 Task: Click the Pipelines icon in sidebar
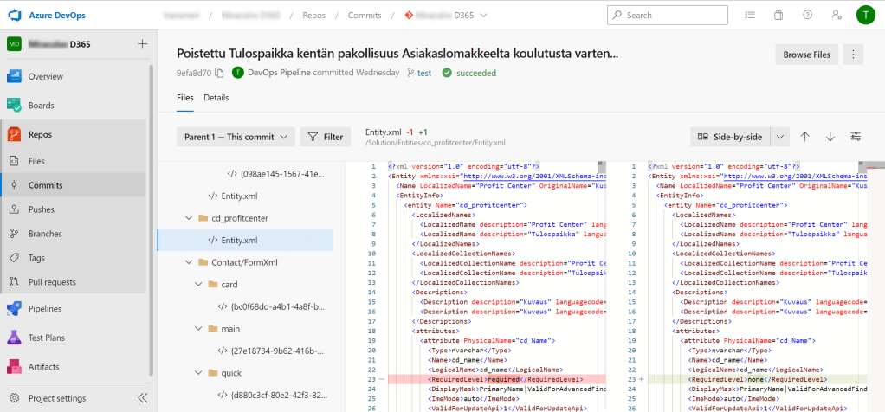14,308
